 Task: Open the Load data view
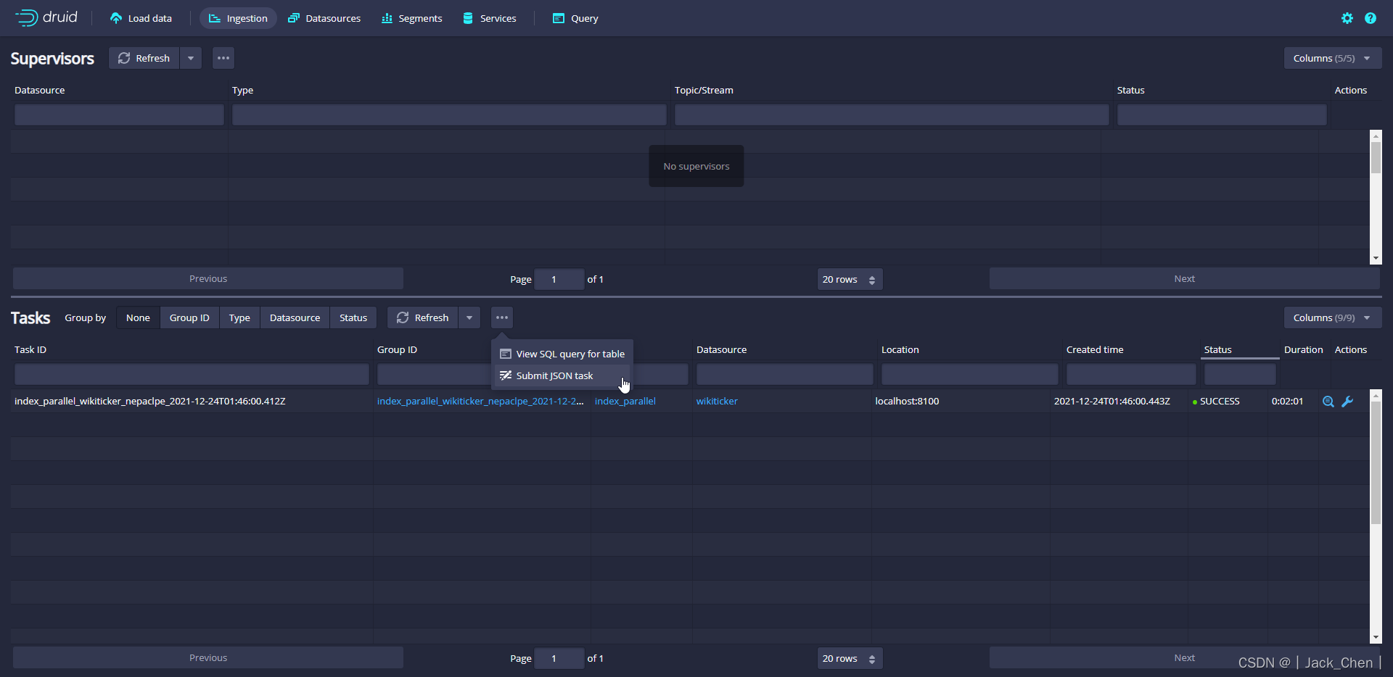pyautogui.click(x=141, y=18)
